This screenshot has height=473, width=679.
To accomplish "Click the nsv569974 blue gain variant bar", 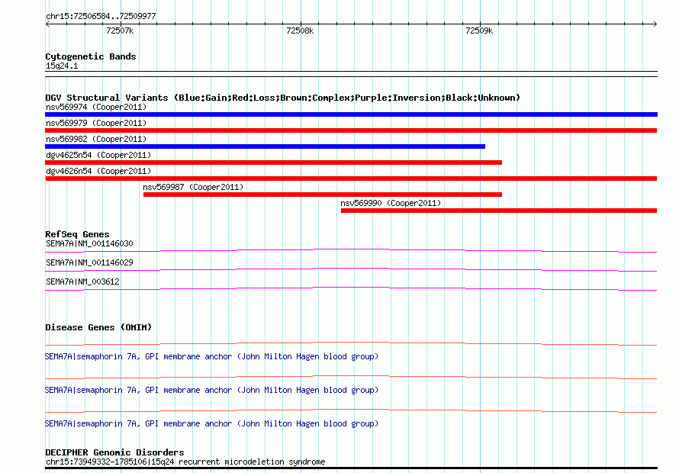I will [351, 114].
